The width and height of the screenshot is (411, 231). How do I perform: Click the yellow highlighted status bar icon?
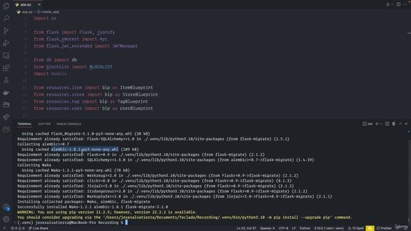370,228
